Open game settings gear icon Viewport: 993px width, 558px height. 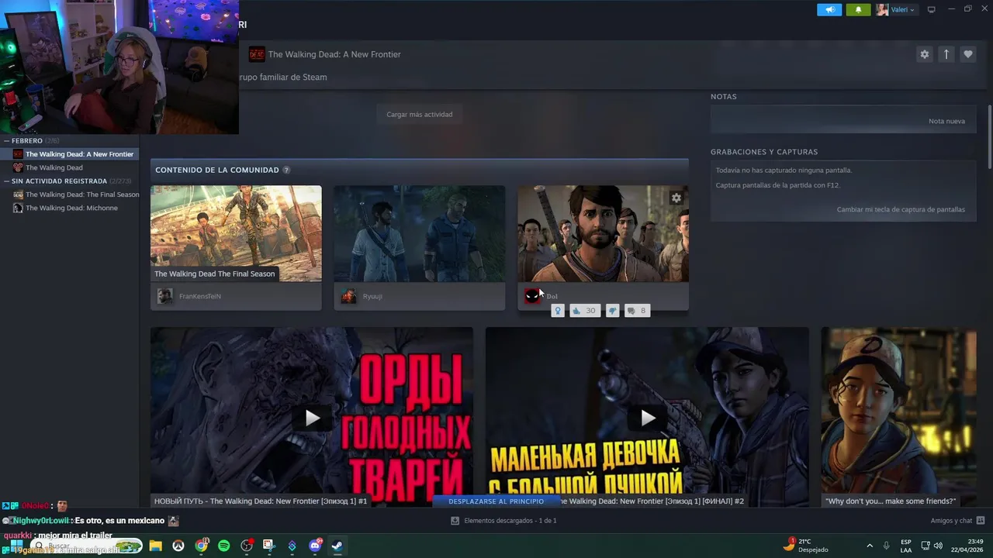(924, 54)
